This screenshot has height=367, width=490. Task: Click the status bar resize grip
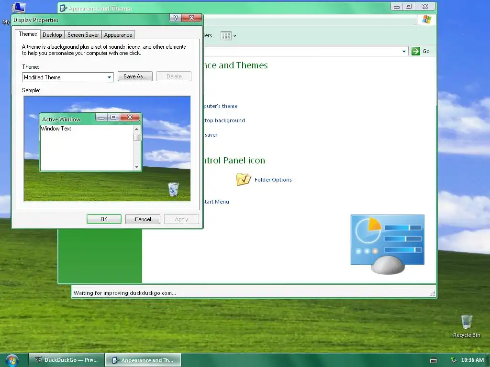(433, 293)
